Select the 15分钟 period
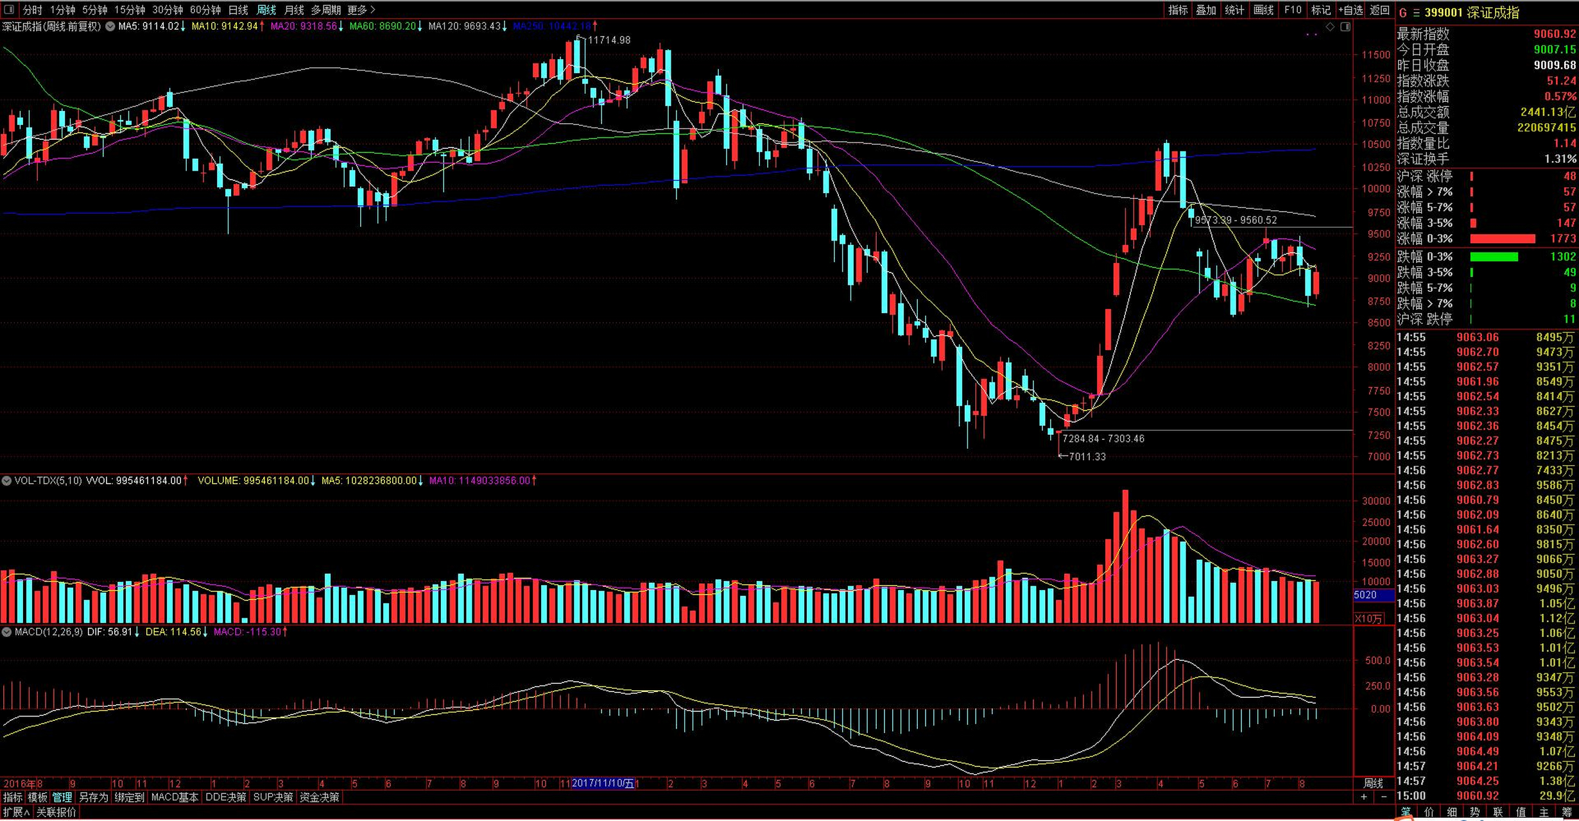 [130, 10]
